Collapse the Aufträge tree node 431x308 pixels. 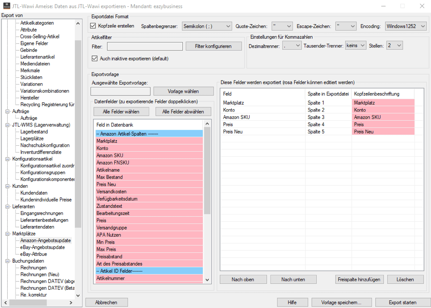tap(7, 112)
